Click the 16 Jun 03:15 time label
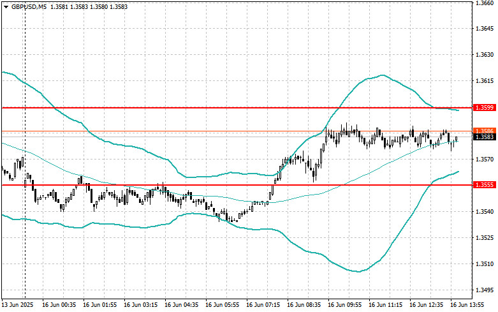Viewport: 498px width, 312px height. tap(141, 305)
